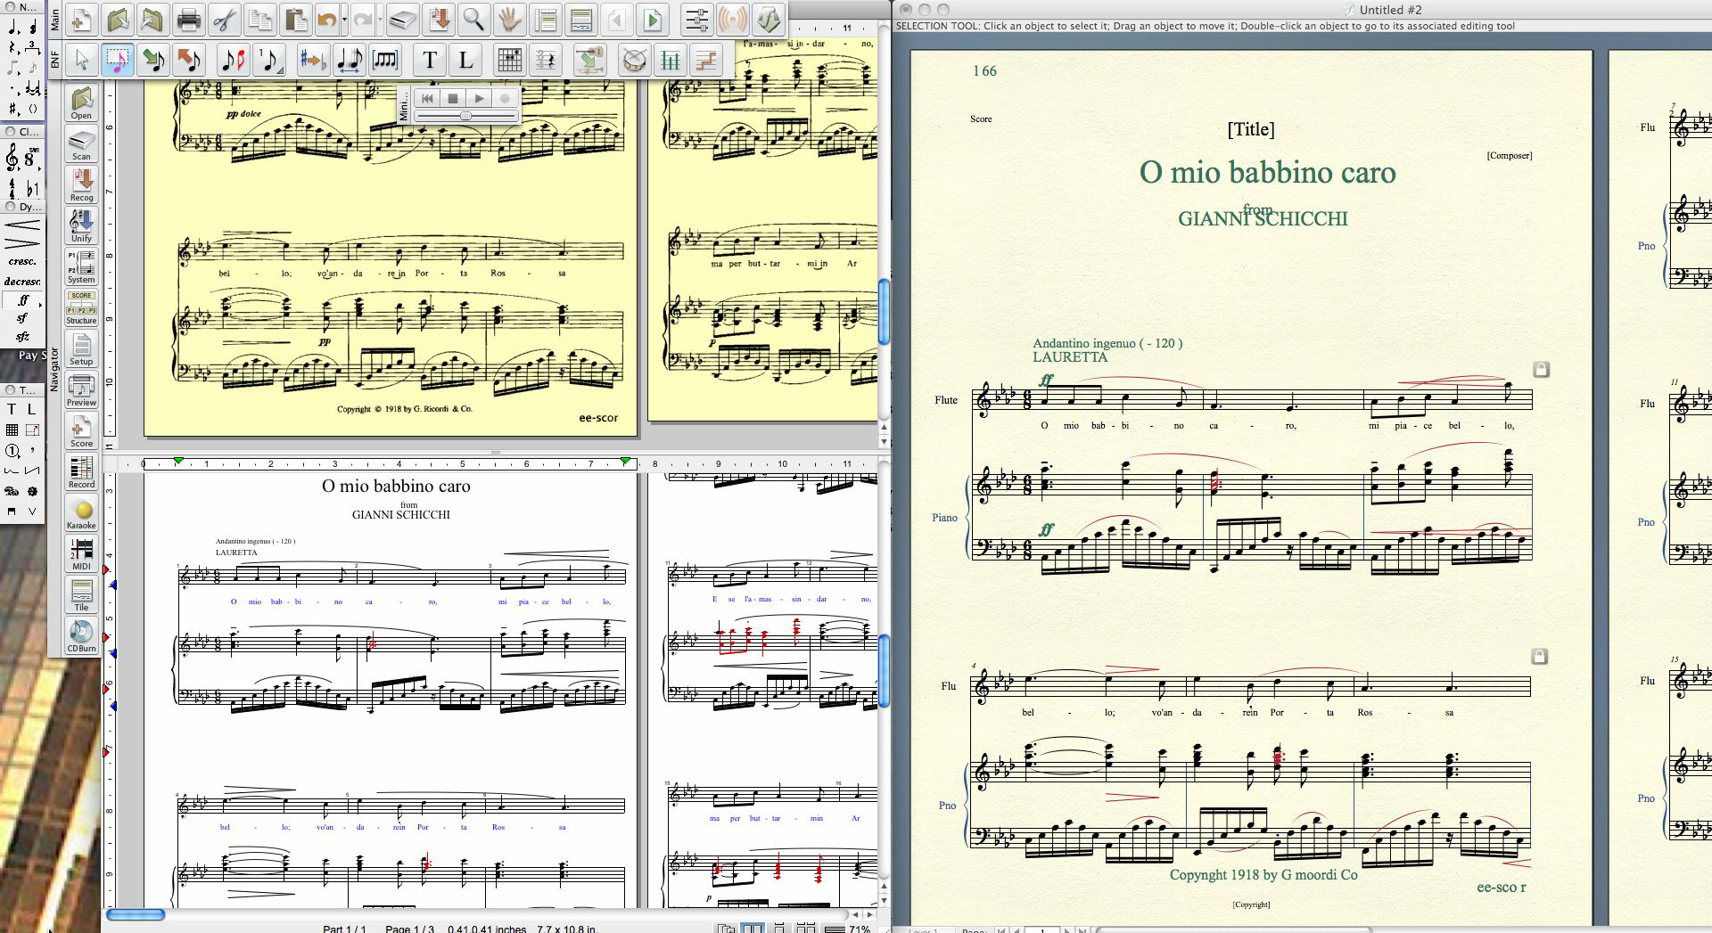The width and height of the screenshot is (1712, 933).
Task: Switch to the ENF toolbar tab
Action: (x=55, y=60)
